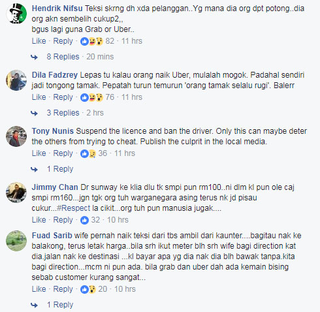Click the 10 hrs timestamp on Jimmy's comment
This screenshot has height=312, width=320.
pos(118,220)
